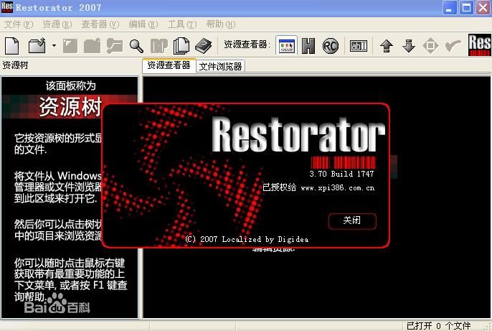This screenshot has width=492, height=331.
Task: Click the 关闭 button in about dialog
Action: click(352, 220)
